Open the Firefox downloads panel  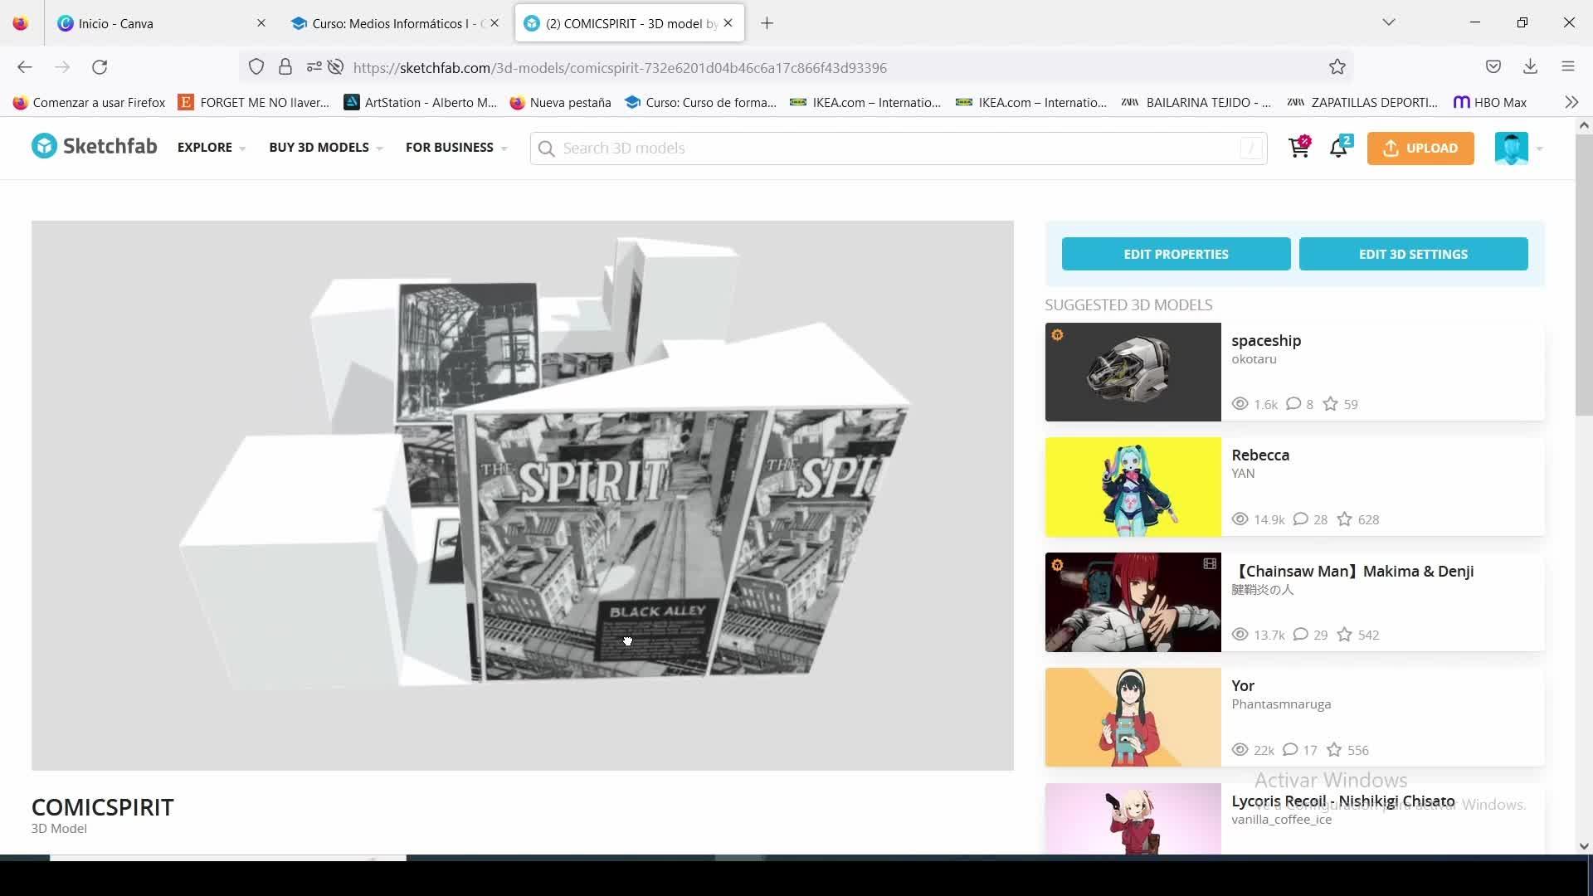pos(1530,67)
